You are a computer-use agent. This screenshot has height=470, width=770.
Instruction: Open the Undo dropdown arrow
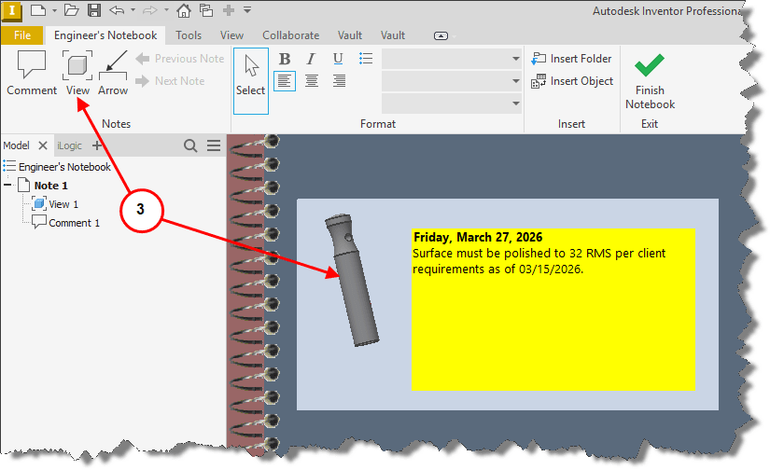coord(133,10)
